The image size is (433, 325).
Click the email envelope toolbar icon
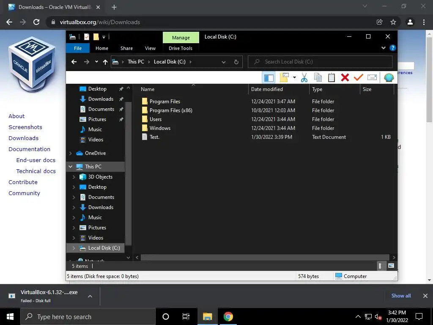click(x=372, y=77)
